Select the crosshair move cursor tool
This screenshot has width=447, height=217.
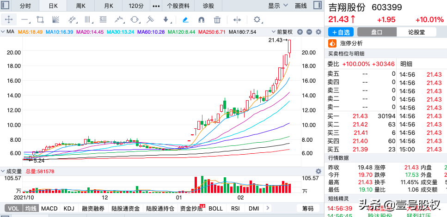(x=9, y=20)
